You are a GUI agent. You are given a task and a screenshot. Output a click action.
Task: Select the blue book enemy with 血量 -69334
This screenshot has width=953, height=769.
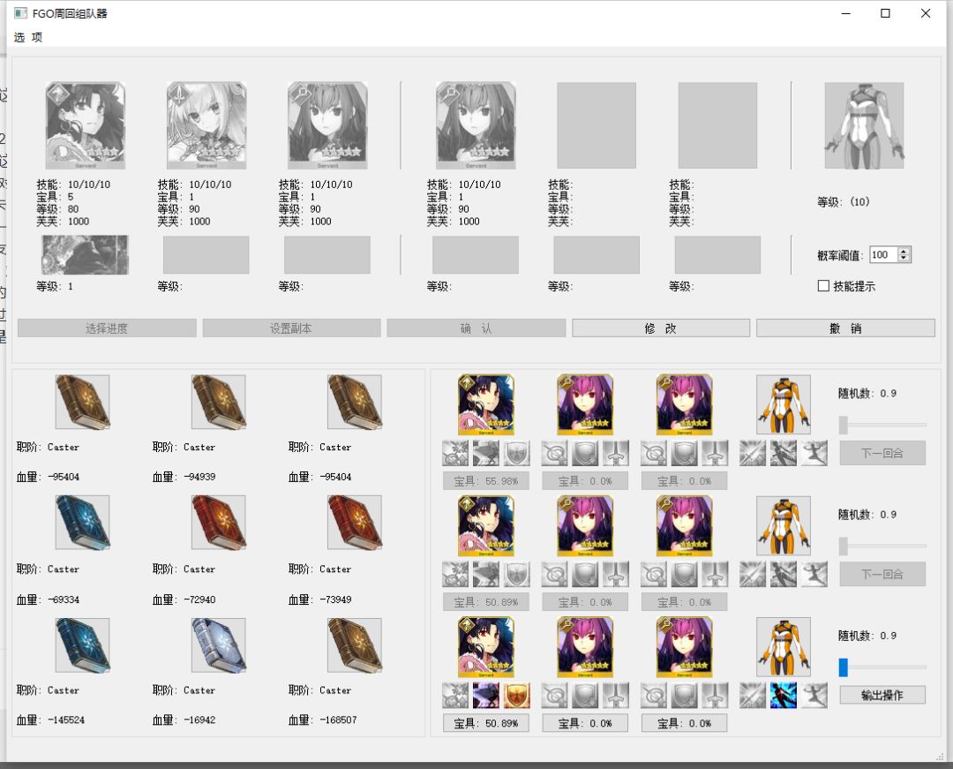83,523
